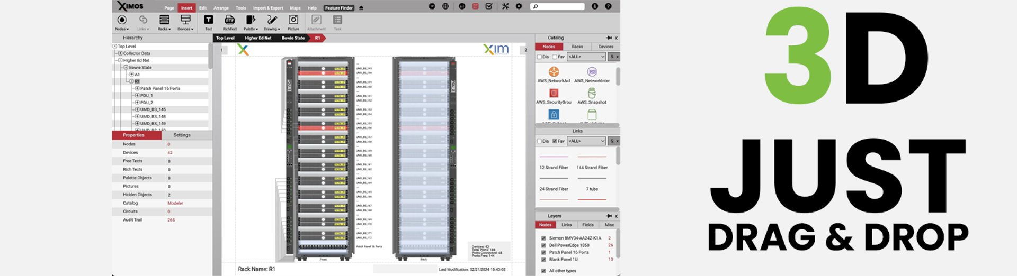Switch to the Racks catalog tab
1017x276 pixels.
pos(577,47)
